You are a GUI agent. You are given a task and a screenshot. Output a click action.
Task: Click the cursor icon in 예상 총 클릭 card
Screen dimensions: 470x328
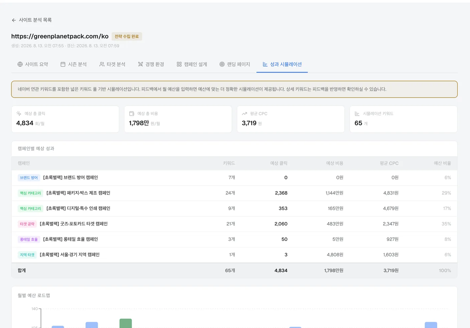[x=19, y=113]
